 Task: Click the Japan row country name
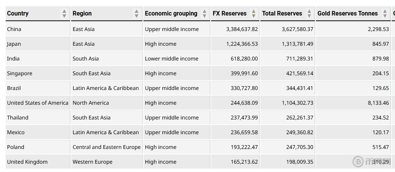pyautogui.click(x=14, y=44)
